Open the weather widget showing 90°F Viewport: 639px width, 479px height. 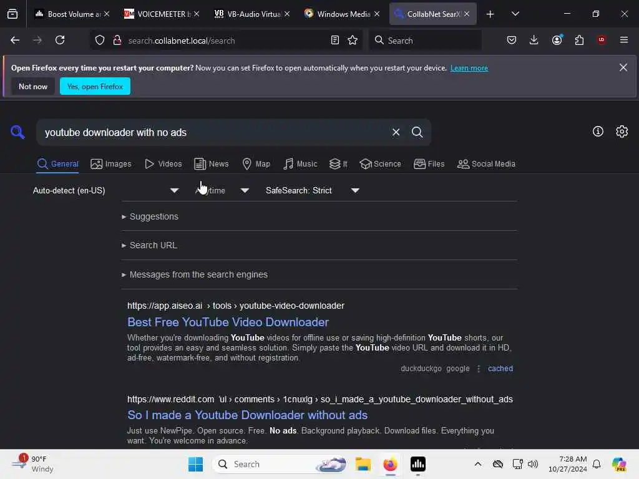click(32, 464)
